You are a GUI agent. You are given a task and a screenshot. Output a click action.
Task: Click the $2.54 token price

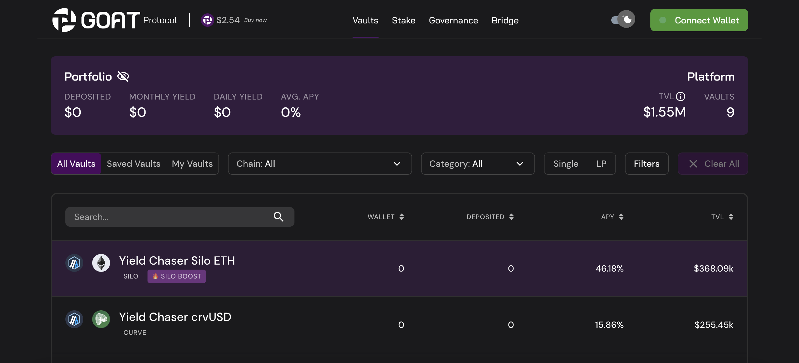(228, 20)
